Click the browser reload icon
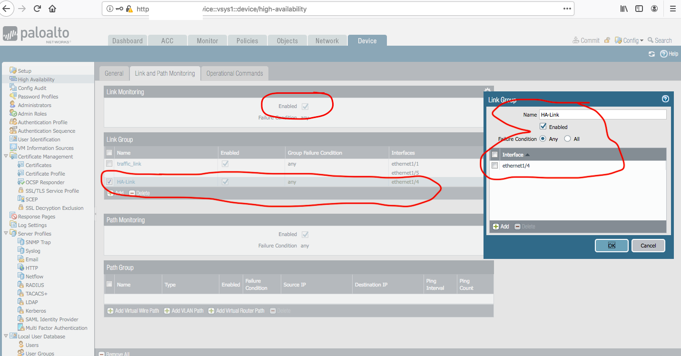The height and width of the screenshot is (356, 681). 37,9
